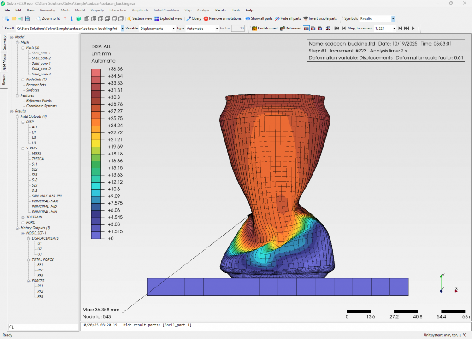Click the search field below the tree
Screen dimensions: 472x339
tap(44, 327)
